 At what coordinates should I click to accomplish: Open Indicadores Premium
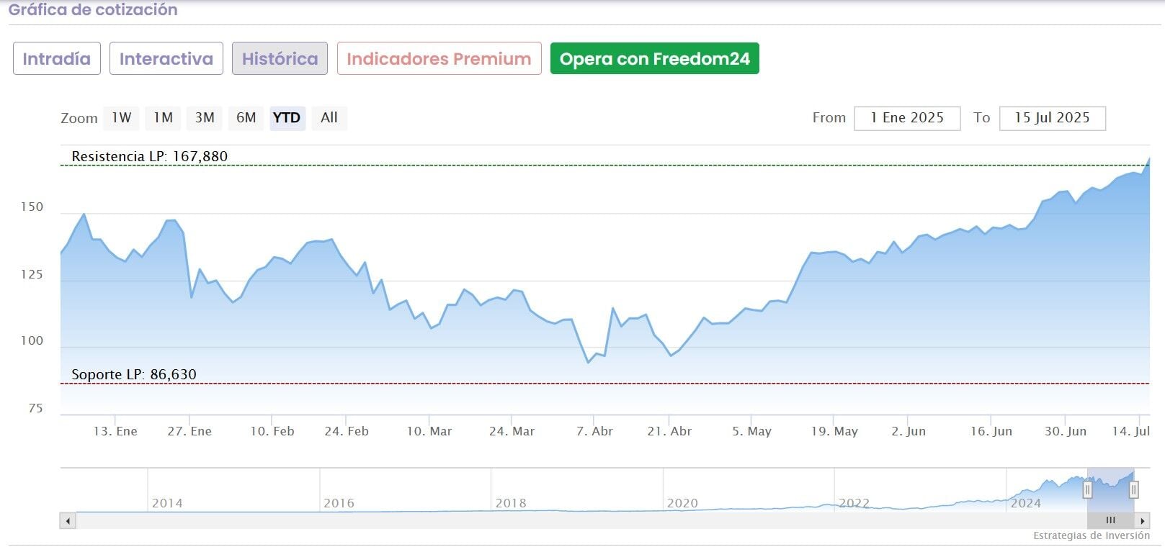tap(439, 59)
